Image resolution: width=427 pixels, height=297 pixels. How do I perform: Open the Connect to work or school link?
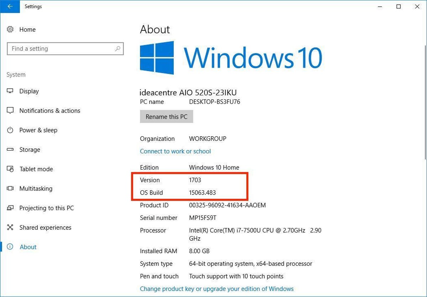[175, 151]
